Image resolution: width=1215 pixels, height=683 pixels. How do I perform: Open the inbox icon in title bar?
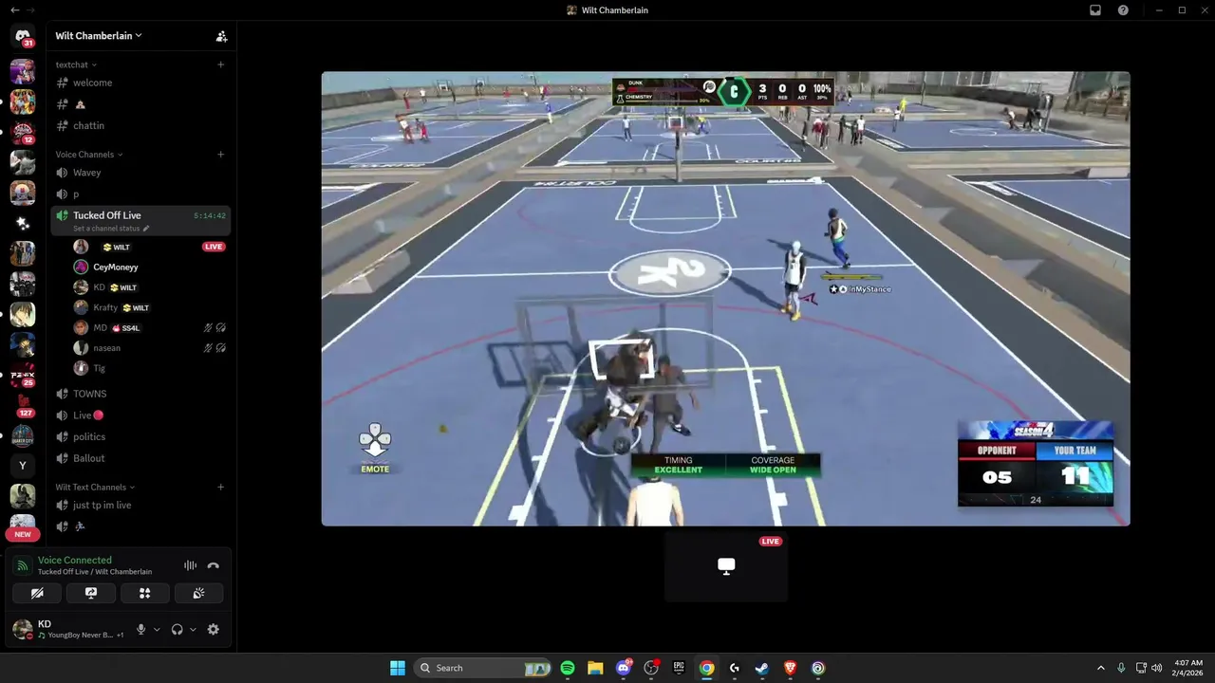pos(1095,9)
